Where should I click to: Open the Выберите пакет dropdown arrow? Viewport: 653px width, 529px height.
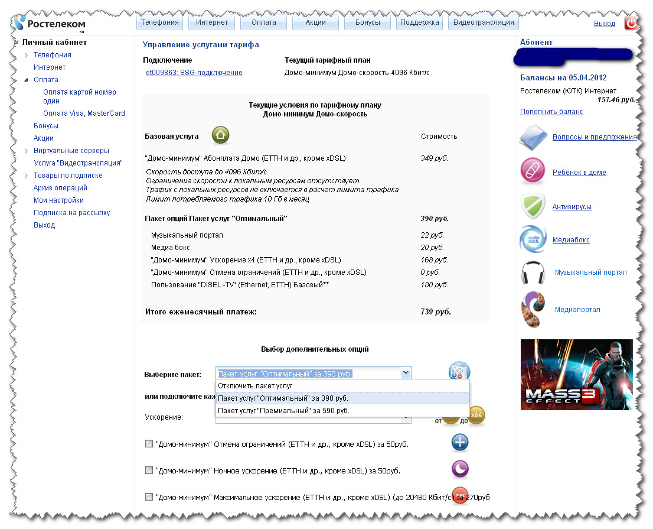pos(406,373)
